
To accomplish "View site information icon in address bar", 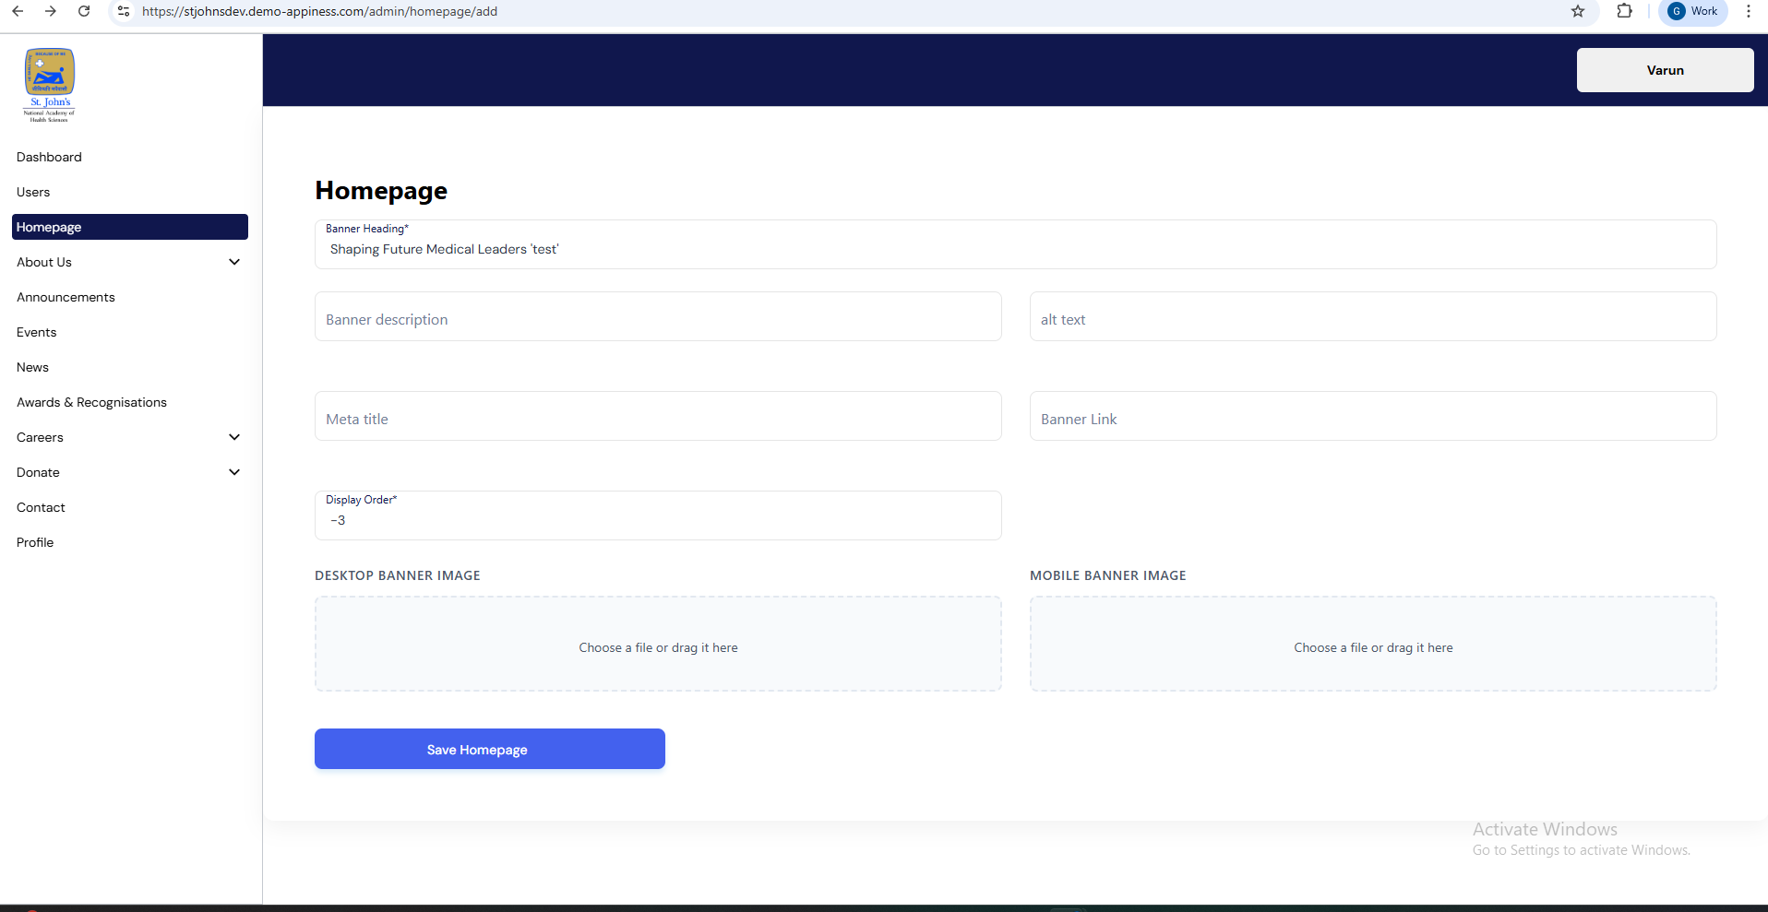I will (x=124, y=11).
